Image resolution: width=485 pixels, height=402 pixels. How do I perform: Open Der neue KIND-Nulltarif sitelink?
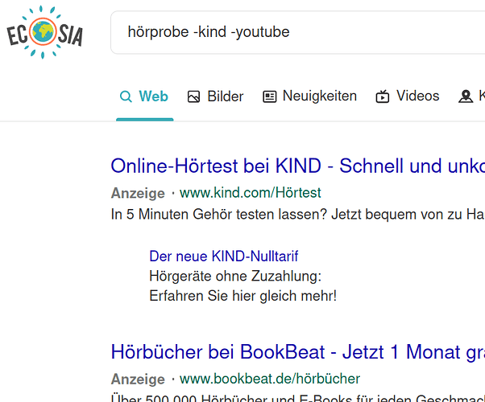click(224, 256)
